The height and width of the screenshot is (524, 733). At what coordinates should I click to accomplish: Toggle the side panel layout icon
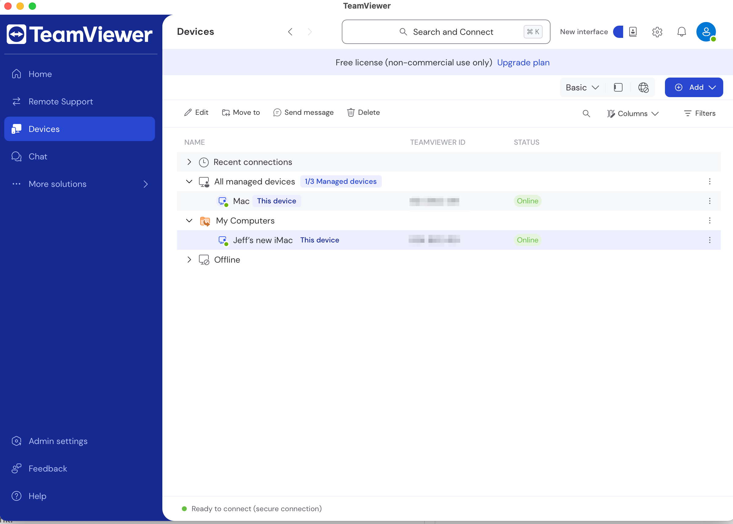click(618, 87)
